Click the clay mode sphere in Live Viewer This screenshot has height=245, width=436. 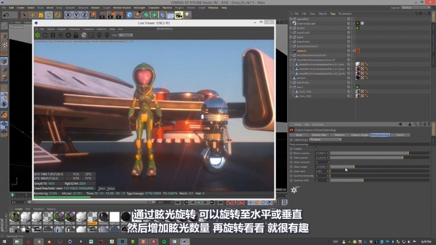[x=84, y=35]
